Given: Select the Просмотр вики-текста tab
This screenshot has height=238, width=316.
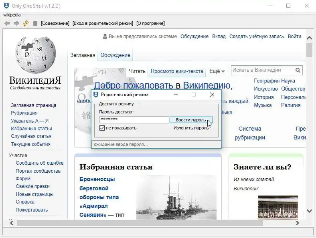Looking at the screenshot, I should tap(177, 71).
